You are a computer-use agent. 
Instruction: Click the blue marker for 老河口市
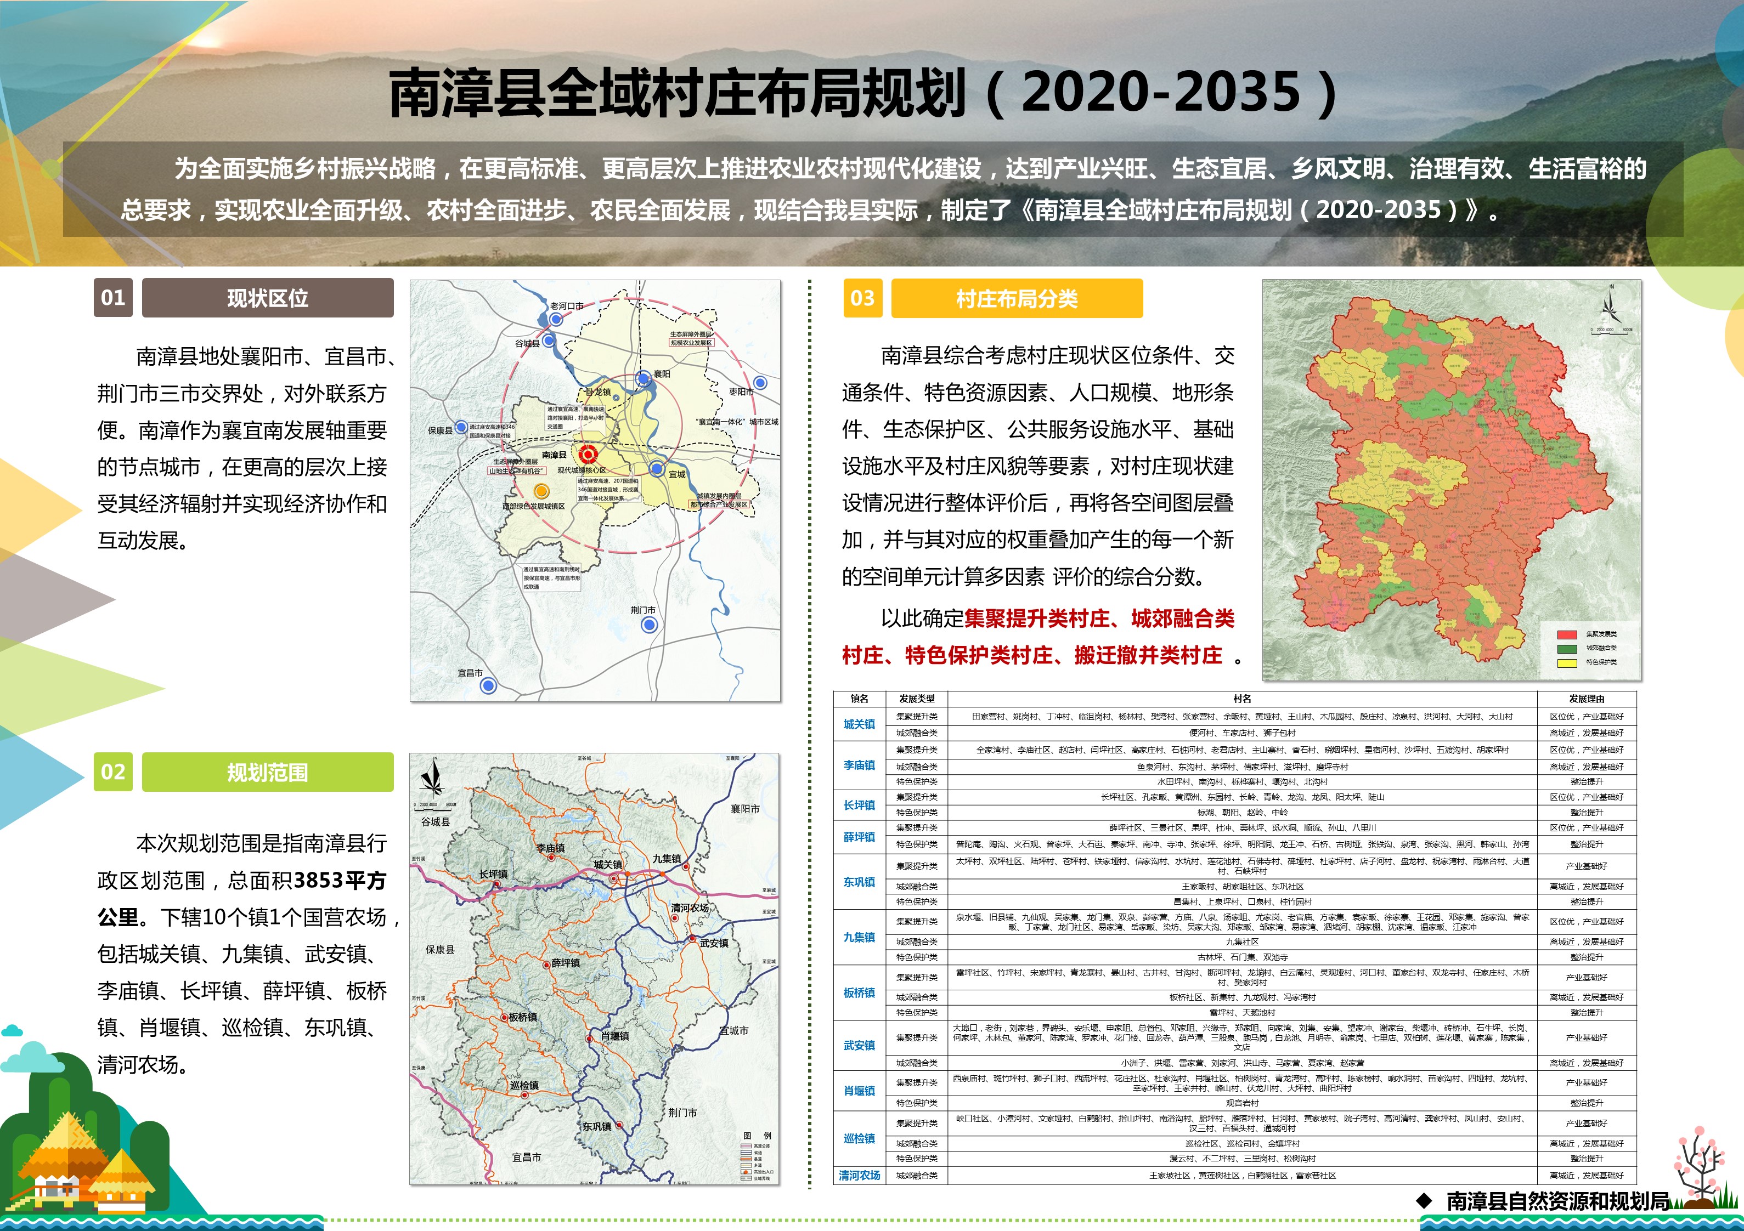[556, 320]
